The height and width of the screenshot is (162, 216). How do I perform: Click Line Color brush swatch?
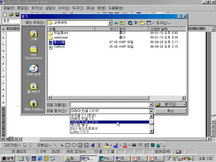(x=116, y=145)
